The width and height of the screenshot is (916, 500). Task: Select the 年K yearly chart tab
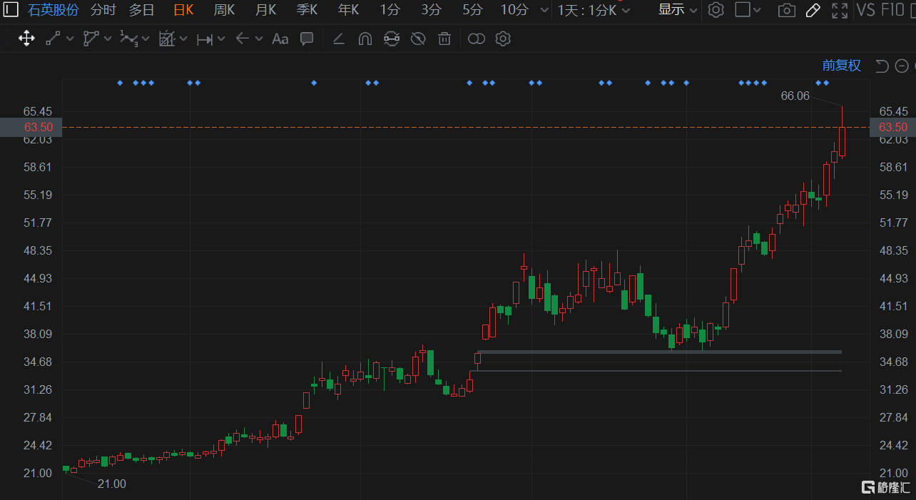click(349, 10)
